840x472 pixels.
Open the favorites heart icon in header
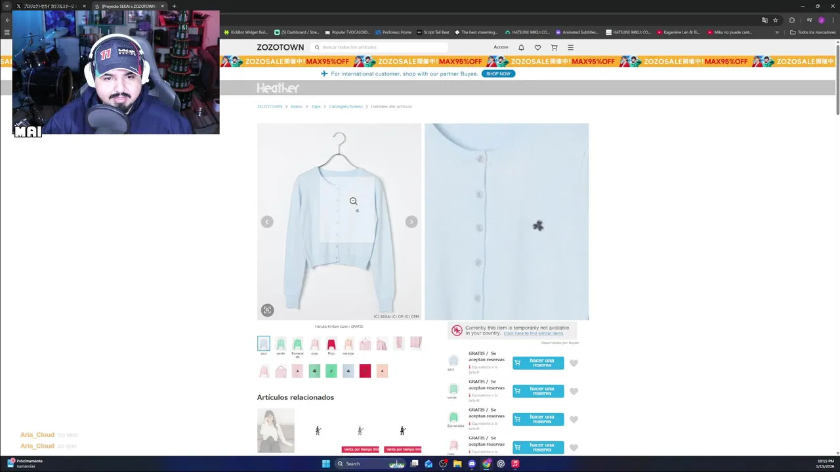pyautogui.click(x=537, y=47)
